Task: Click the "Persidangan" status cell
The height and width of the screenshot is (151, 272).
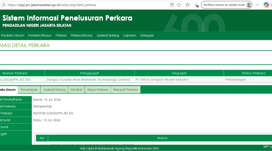Action: 248,79
